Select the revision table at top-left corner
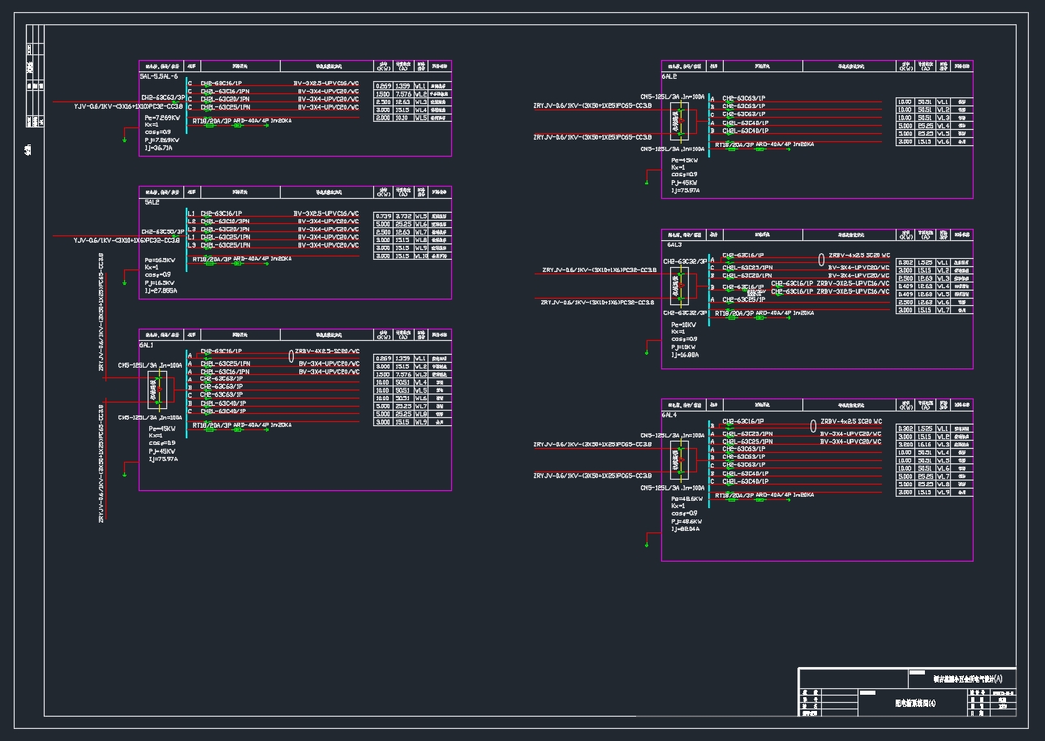 [x=34, y=77]
